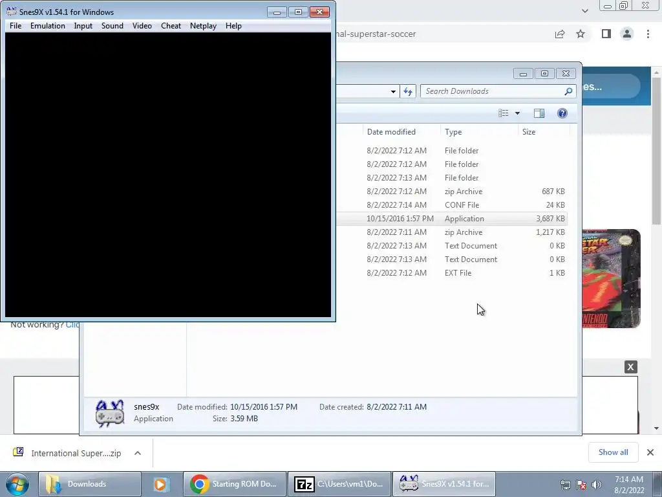662x497 pixels.
Task: Open the File menu in Snes9X
Action: (16, 26)
